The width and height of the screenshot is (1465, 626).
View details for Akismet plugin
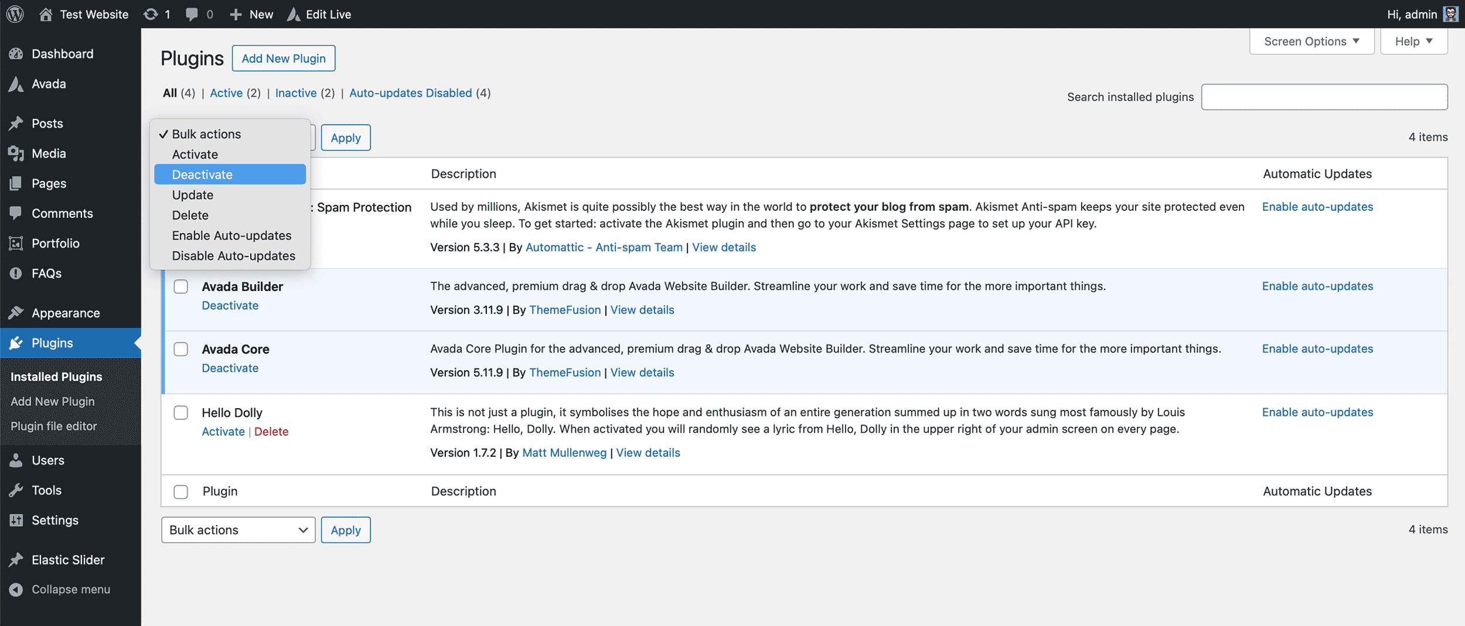(724, 247)
